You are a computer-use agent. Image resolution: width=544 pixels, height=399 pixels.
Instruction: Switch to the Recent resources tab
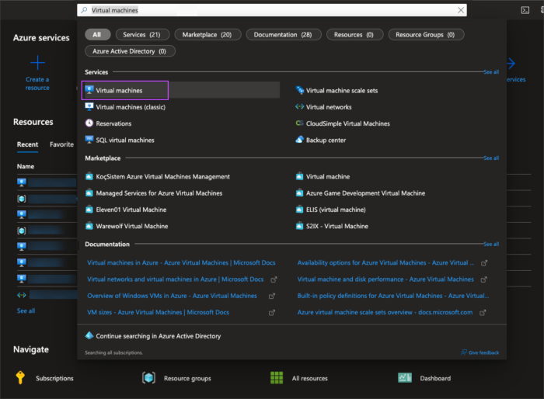tap(27, 144)
